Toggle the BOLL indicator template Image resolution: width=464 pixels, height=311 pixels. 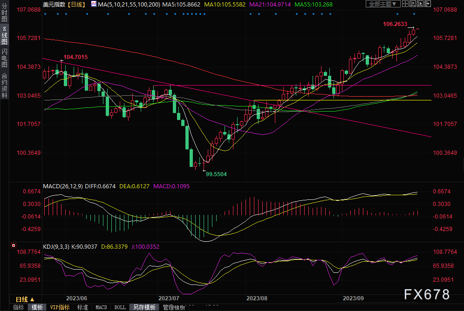pos(120,307)
